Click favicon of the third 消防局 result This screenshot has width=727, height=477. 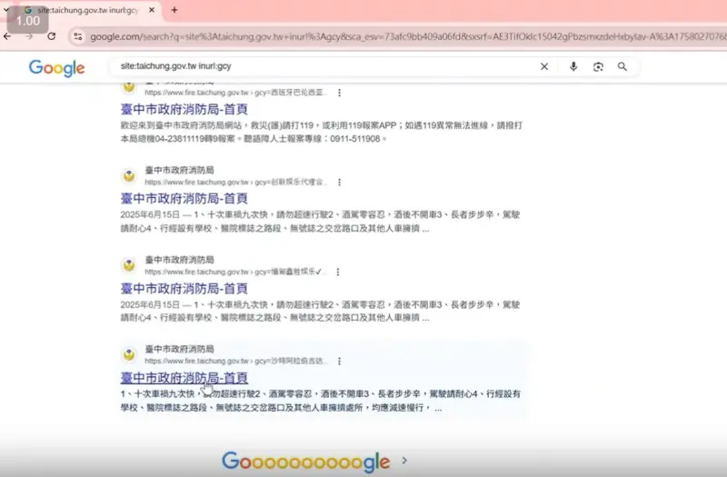pyautogui.click(x=129, y=265)
